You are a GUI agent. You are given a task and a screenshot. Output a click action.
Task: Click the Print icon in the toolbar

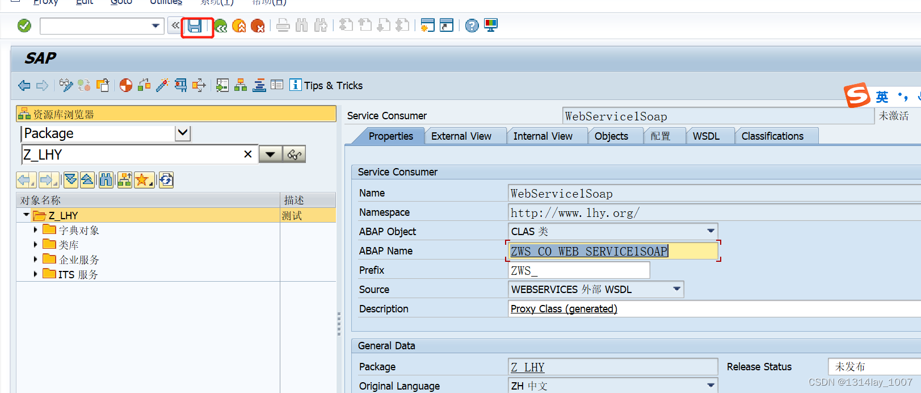pos(283,26)
